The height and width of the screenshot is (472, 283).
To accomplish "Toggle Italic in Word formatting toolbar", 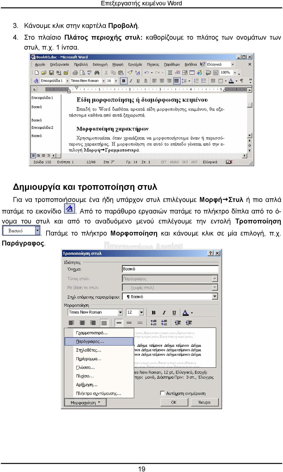I will click(x=131, y=81).
